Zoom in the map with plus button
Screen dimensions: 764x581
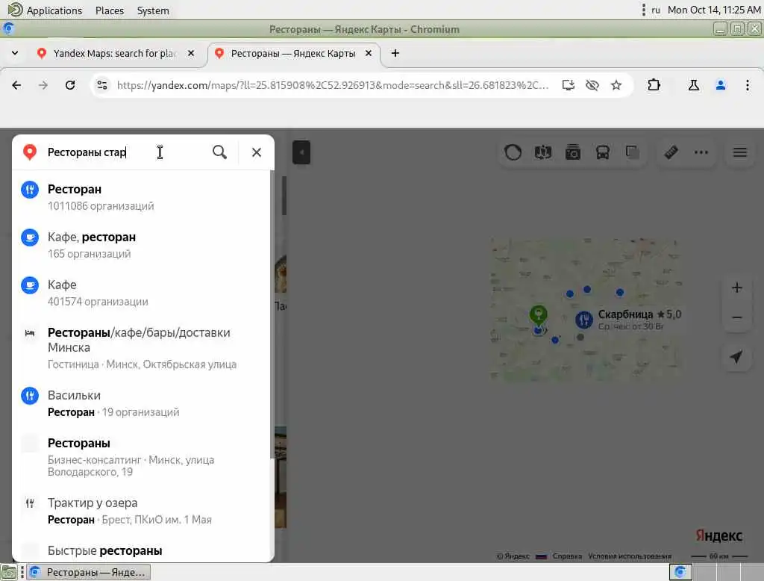pos(736,288)
